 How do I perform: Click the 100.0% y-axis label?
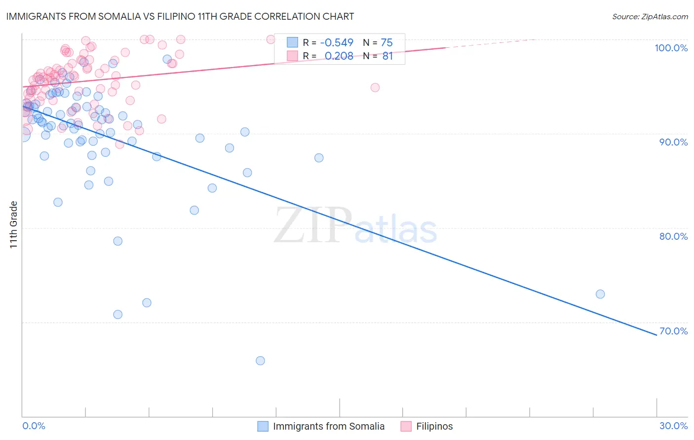[671, 48]
